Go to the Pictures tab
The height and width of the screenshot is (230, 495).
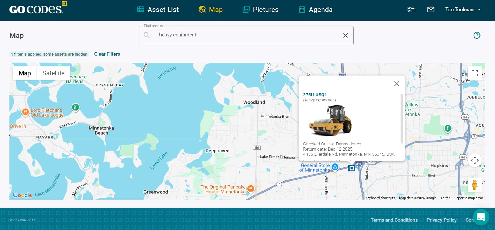(x=260, y=10)
